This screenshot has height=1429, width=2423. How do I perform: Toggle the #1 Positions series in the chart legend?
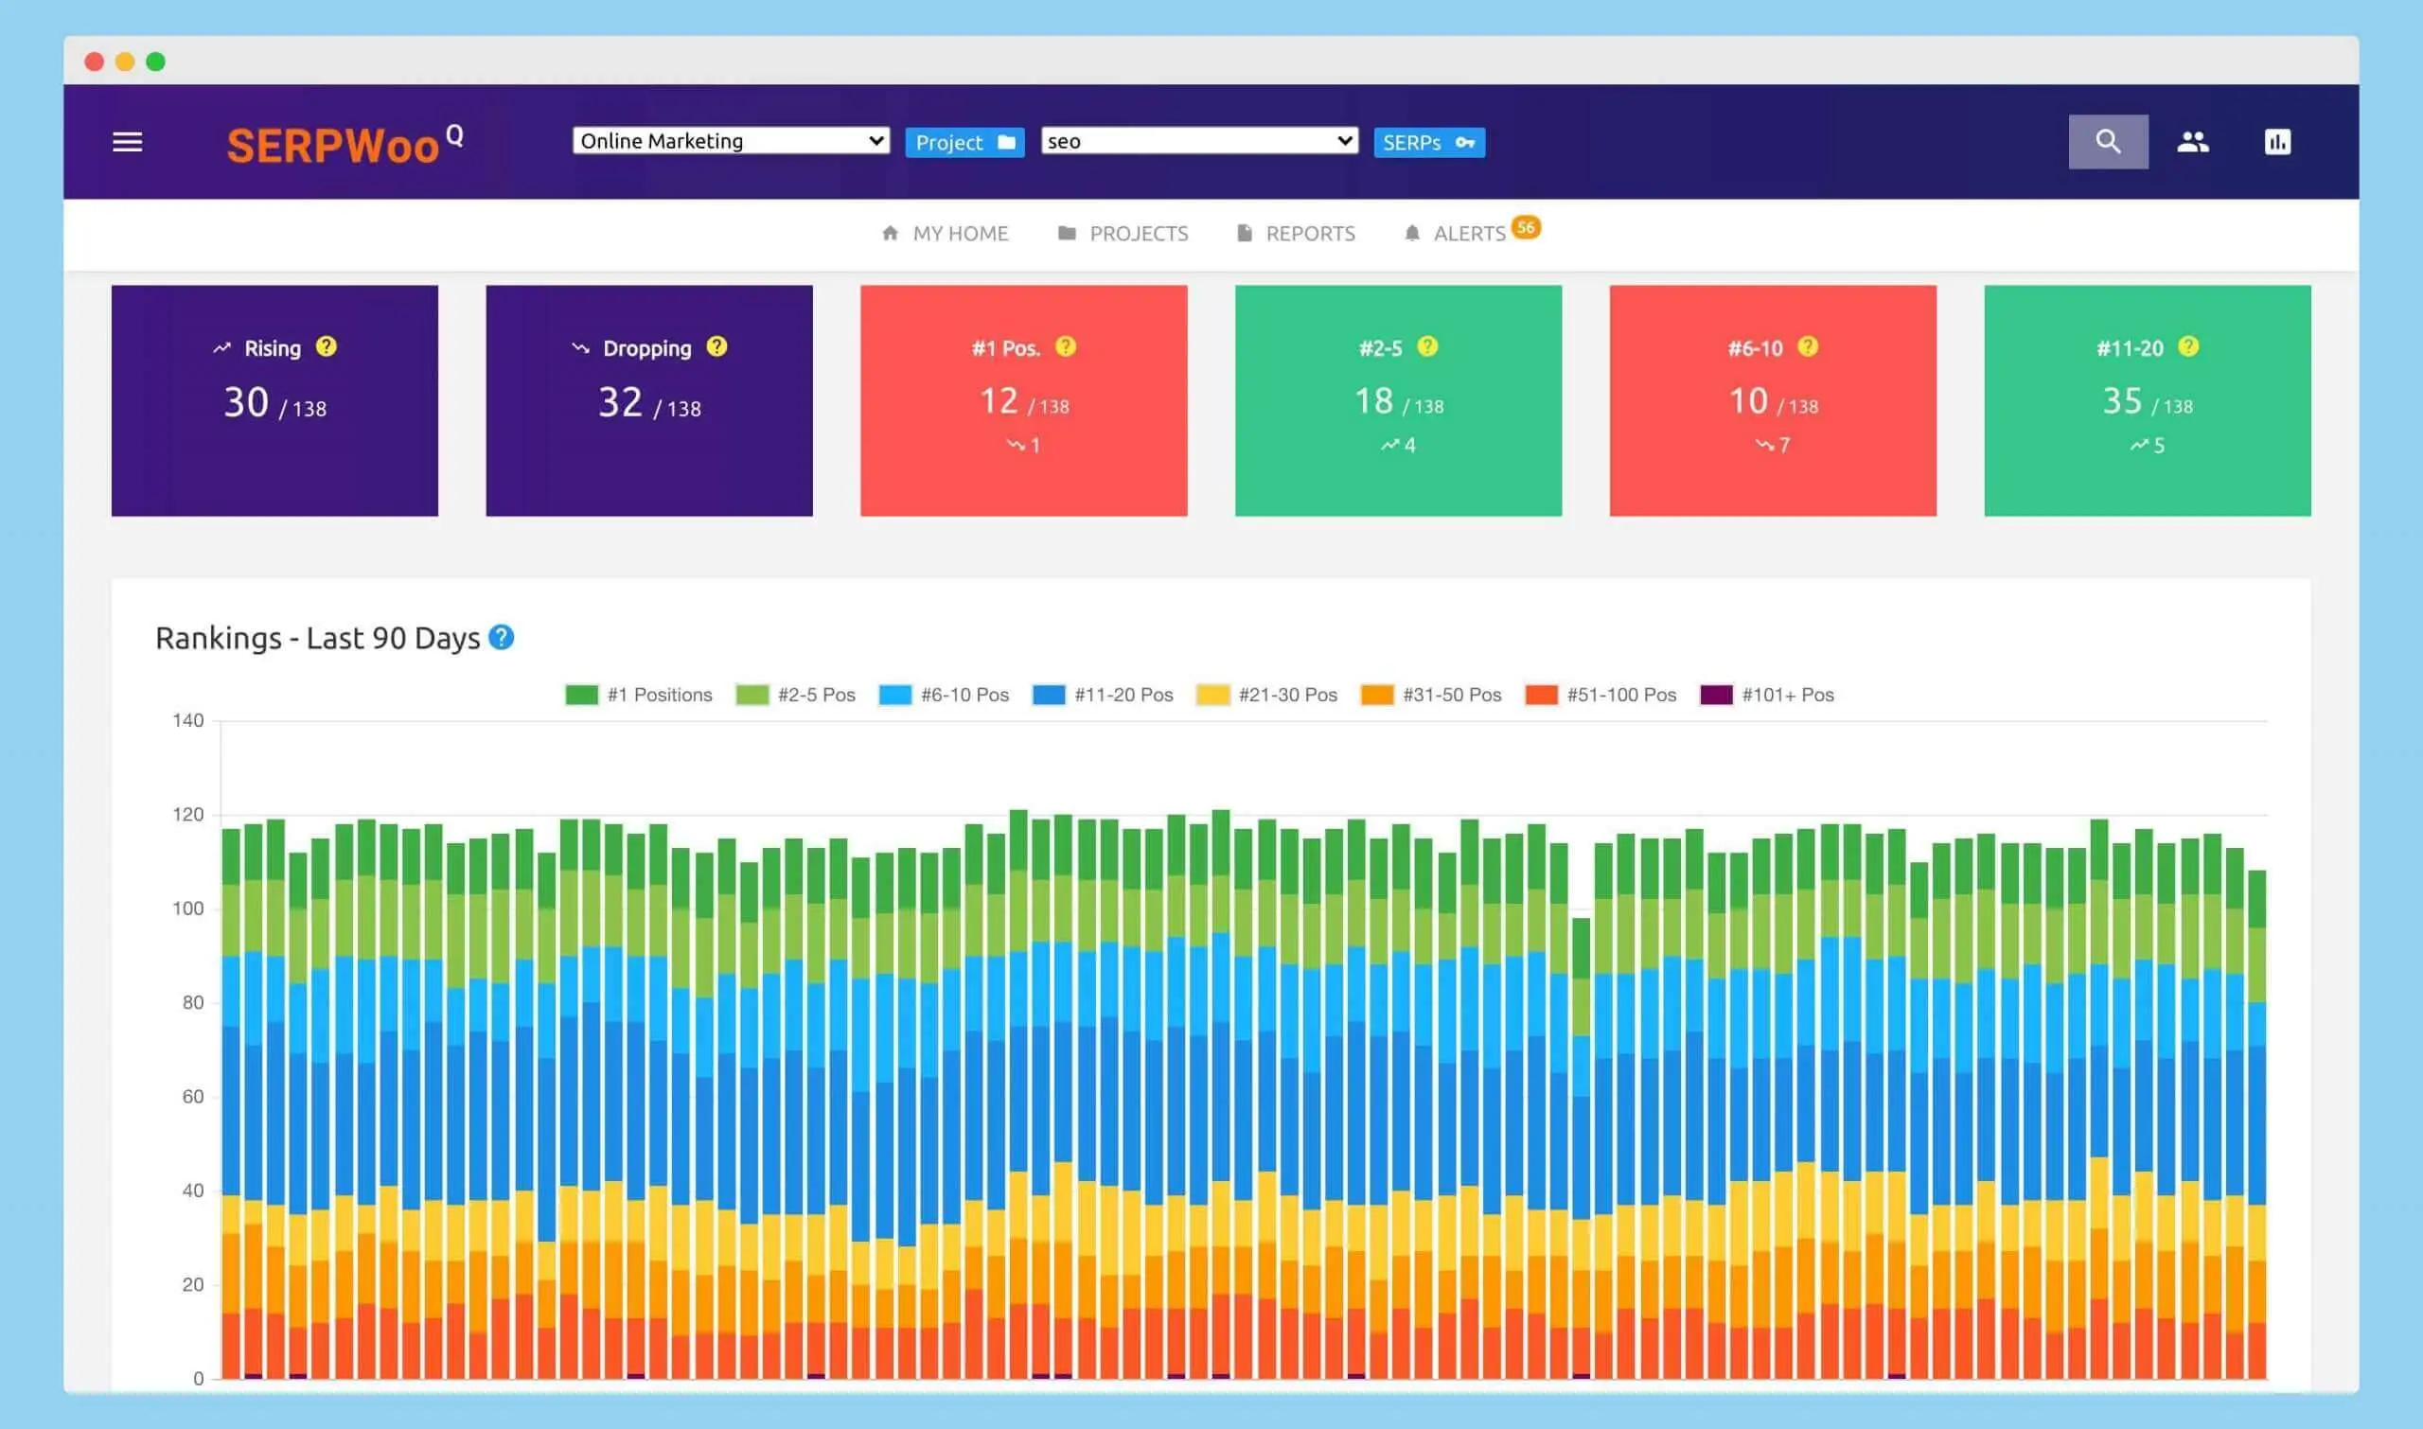pos(659,695)
